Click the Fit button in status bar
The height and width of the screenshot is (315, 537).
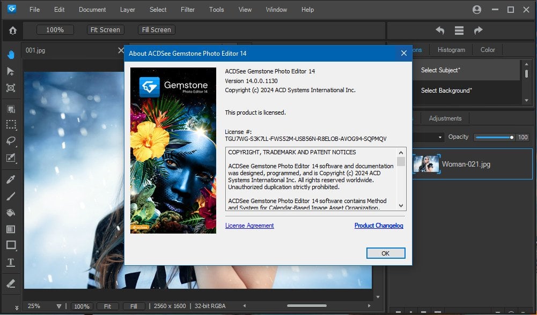[x=107, y=306]
